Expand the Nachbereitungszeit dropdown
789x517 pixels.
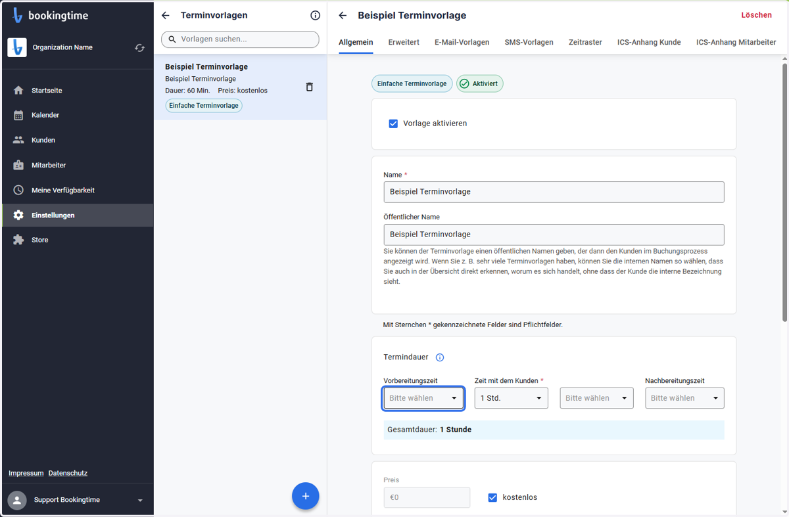click(x=684, y=398)
